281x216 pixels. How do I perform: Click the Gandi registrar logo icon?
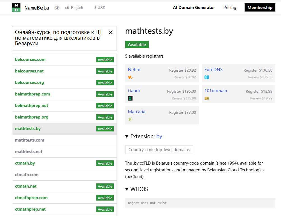click(x=130, y=98)
